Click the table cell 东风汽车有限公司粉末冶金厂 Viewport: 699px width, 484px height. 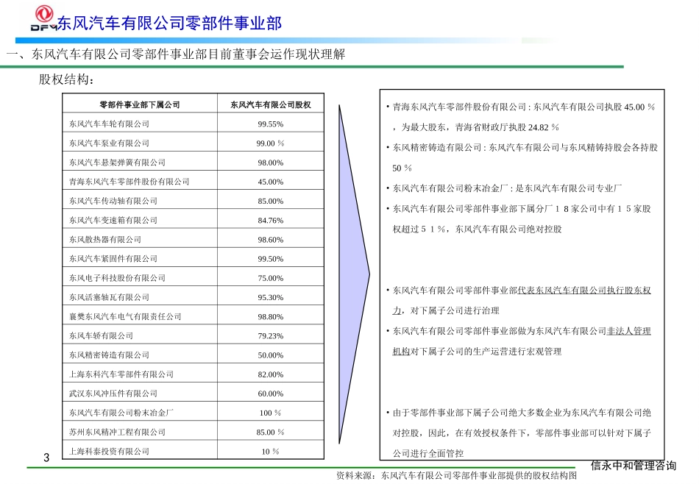(121, 413)
